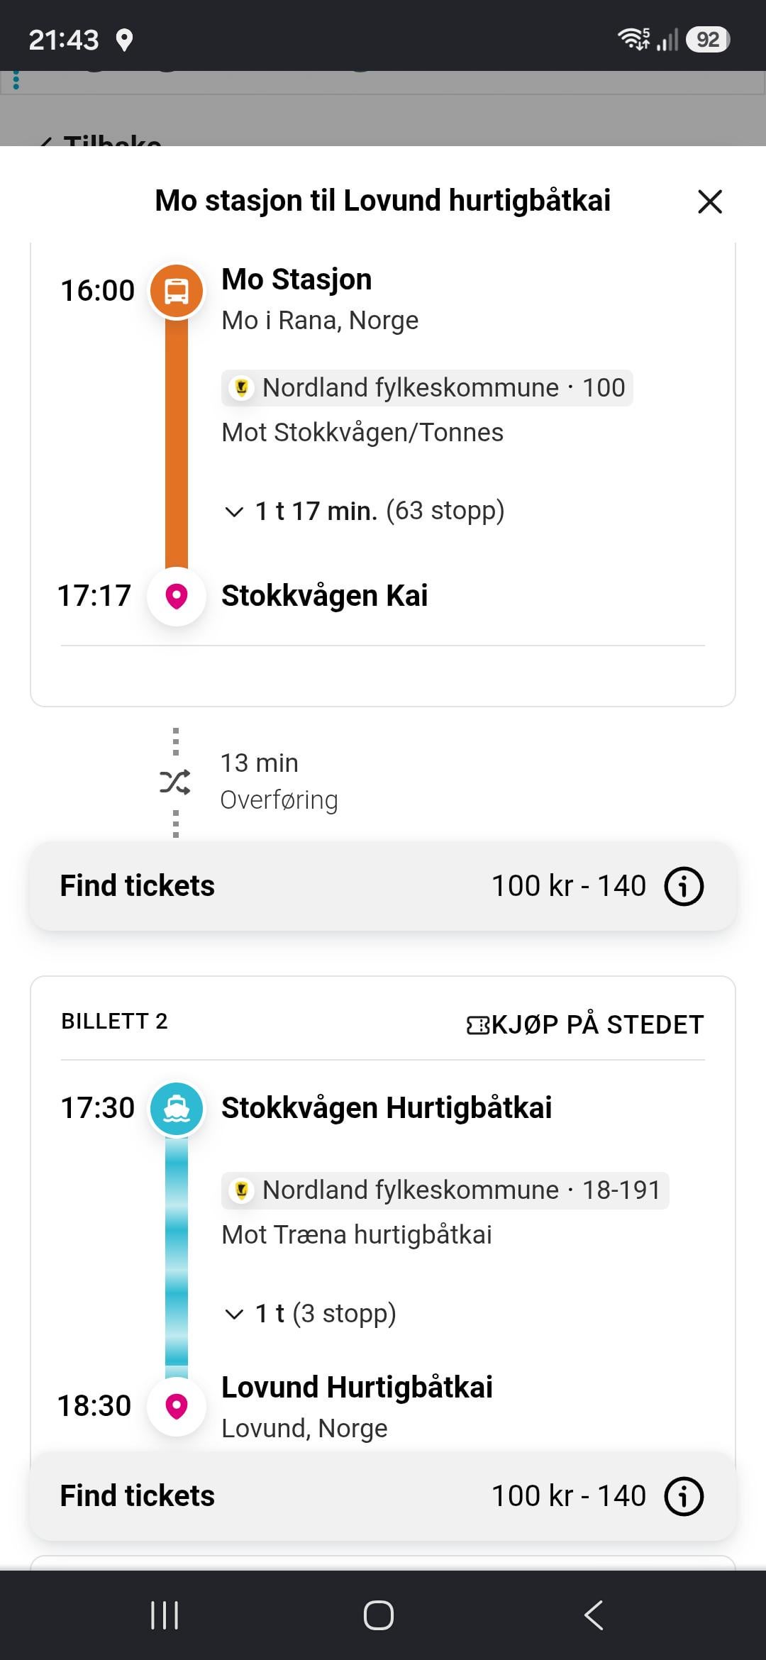Open Nordland fylkeskommune route 100 badge
Screen dimensions: 766x1660
(427, 388)
